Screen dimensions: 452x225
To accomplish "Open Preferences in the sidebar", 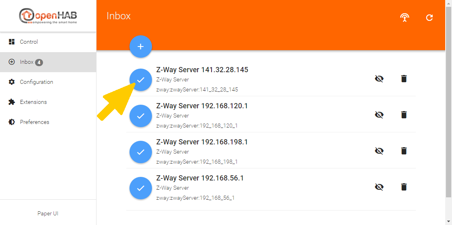I will point(35,122).
